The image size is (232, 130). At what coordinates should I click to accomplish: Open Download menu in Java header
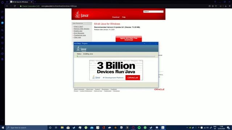(116, 17)
